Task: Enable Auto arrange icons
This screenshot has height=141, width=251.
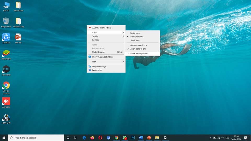Action: pyautogui.click(x=139, y=45)
